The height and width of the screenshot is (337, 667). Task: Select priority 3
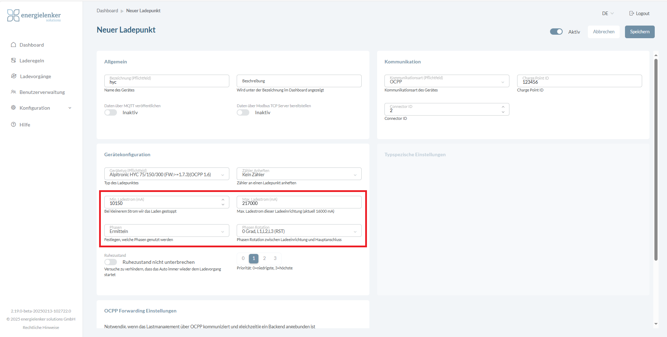[x=275, y=259]
